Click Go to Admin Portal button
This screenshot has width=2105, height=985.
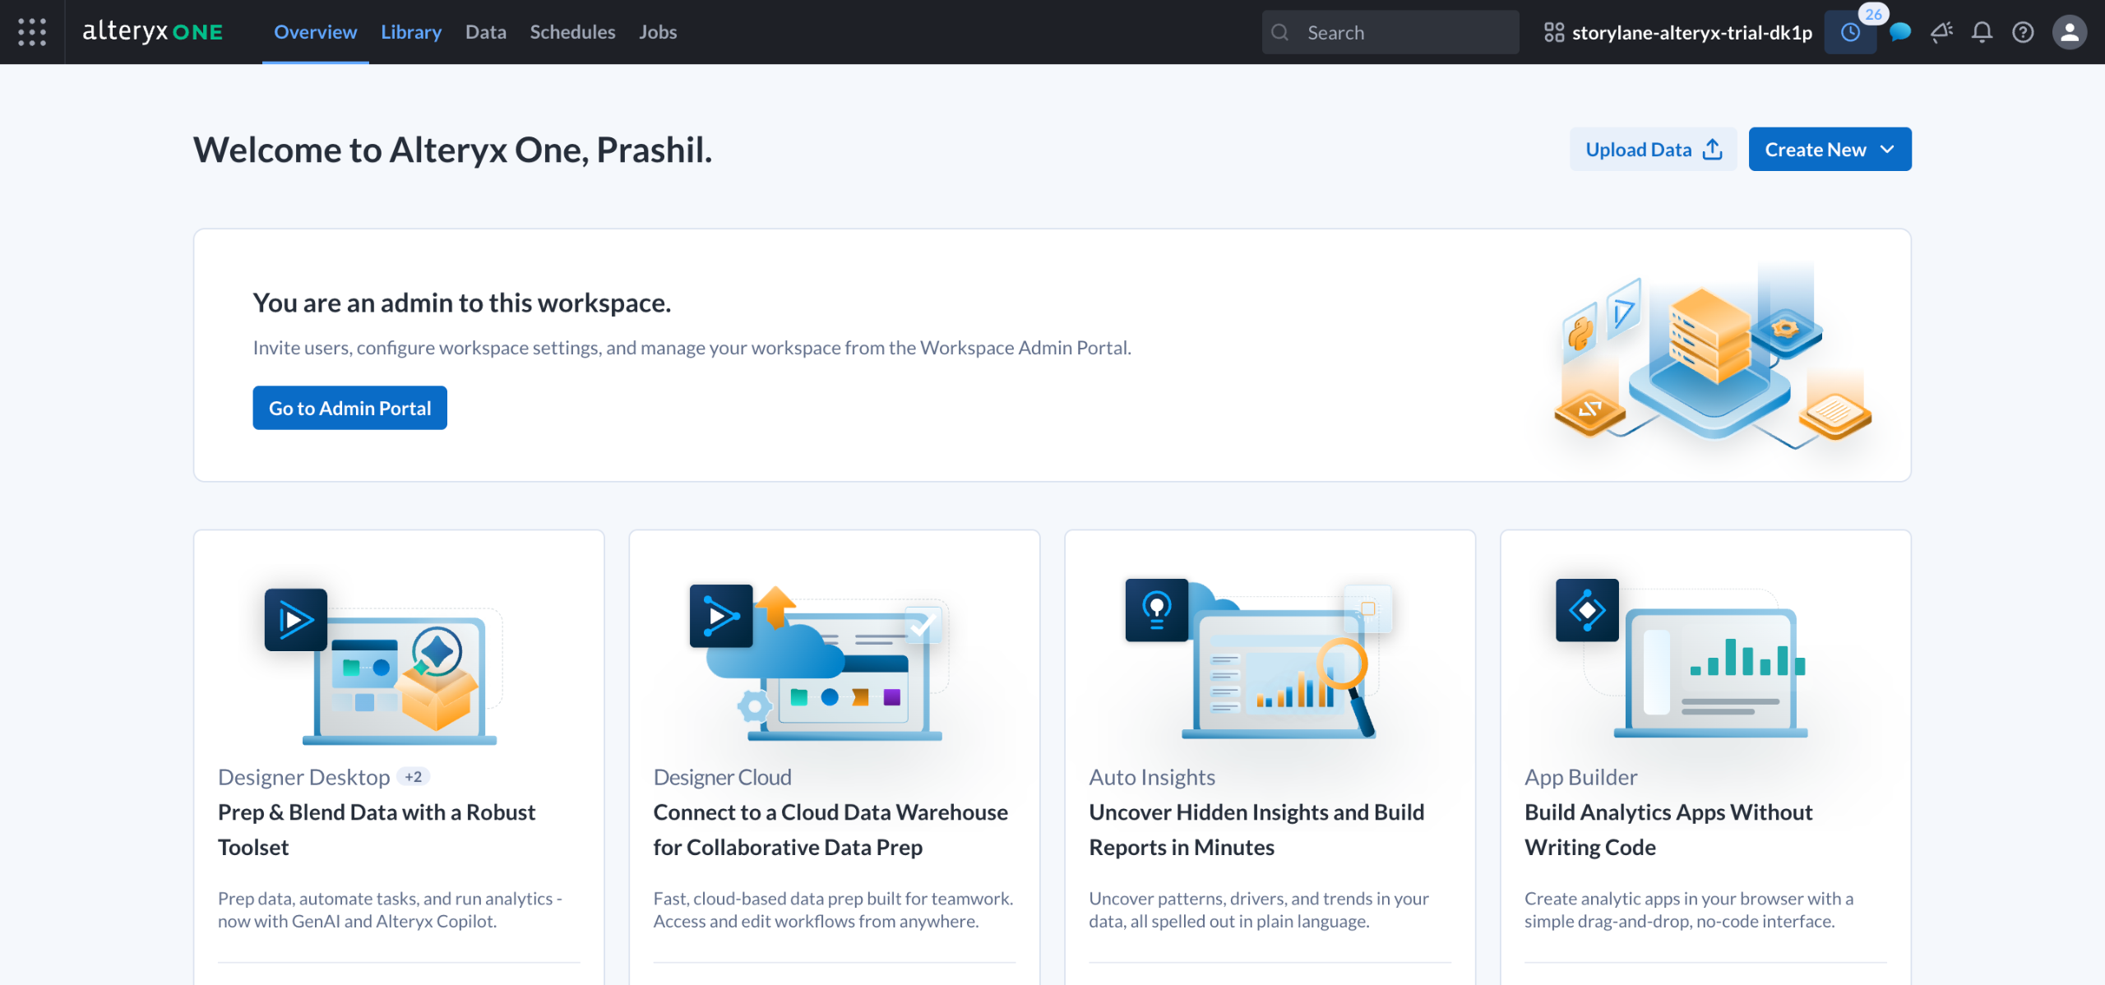(x=349, y=408)
